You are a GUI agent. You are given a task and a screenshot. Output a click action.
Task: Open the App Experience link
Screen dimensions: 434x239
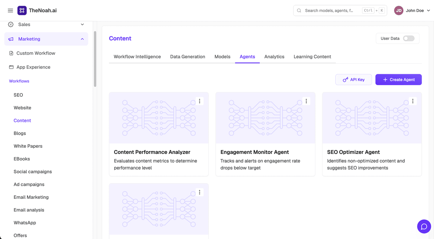click(33, 67)
